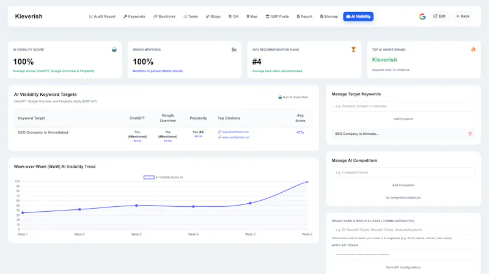Click the Week 5 chart data point
489x274 pixels.
250,203
